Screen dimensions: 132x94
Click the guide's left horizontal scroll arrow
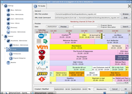[51, 83]
